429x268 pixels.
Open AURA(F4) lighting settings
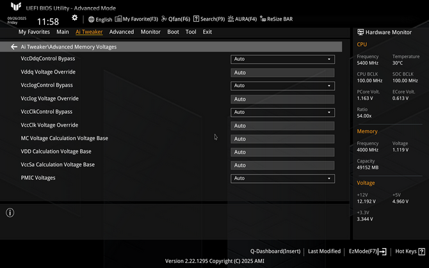(243, 19)
